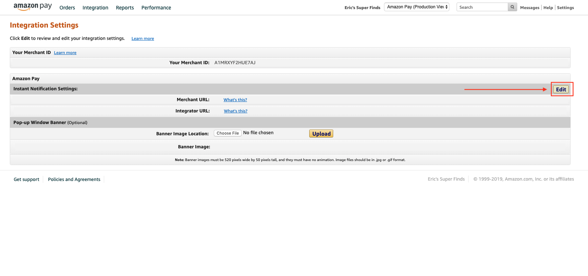Click the Upload button
Screen dimensions: 588x276
click(x=321, y=133)
